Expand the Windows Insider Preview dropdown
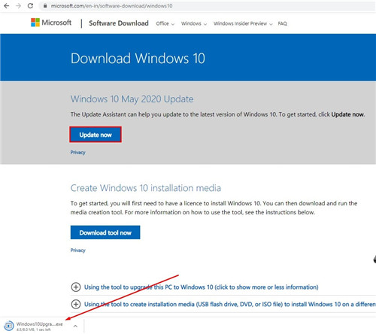The height and width of the screenshot is (334, 376). [x=243, y=23]
